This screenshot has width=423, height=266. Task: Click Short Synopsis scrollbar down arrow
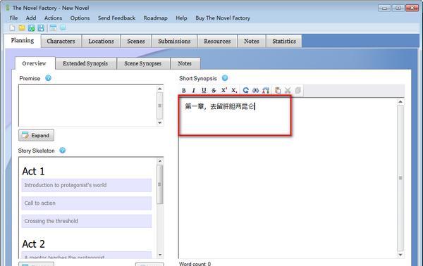click(x=400, y=255)
